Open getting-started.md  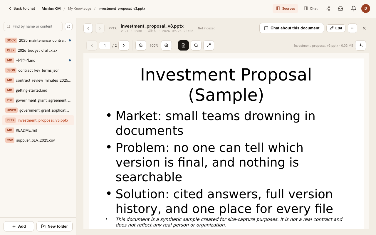pos(38,90)
